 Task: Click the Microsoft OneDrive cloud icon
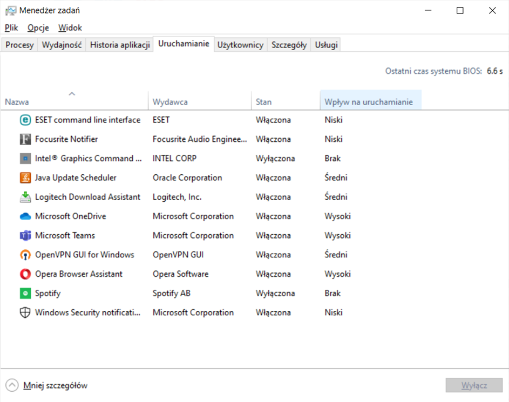(x=25, y=216)
